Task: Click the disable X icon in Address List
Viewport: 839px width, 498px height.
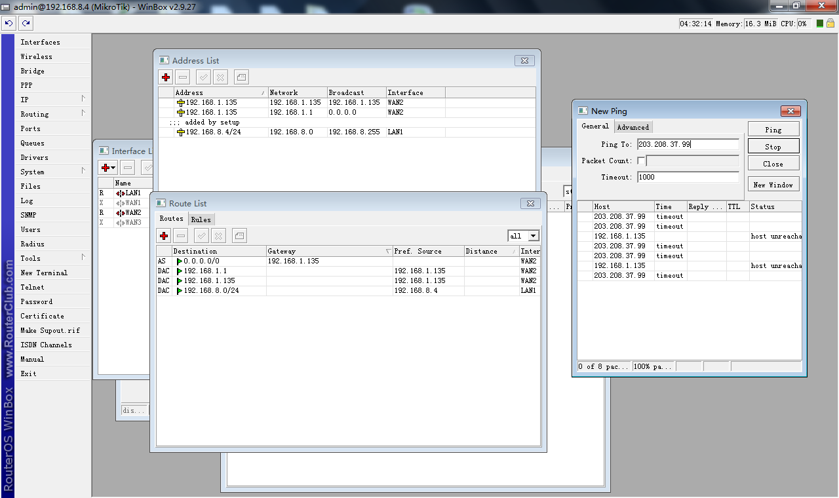Action: coord(221,77)
